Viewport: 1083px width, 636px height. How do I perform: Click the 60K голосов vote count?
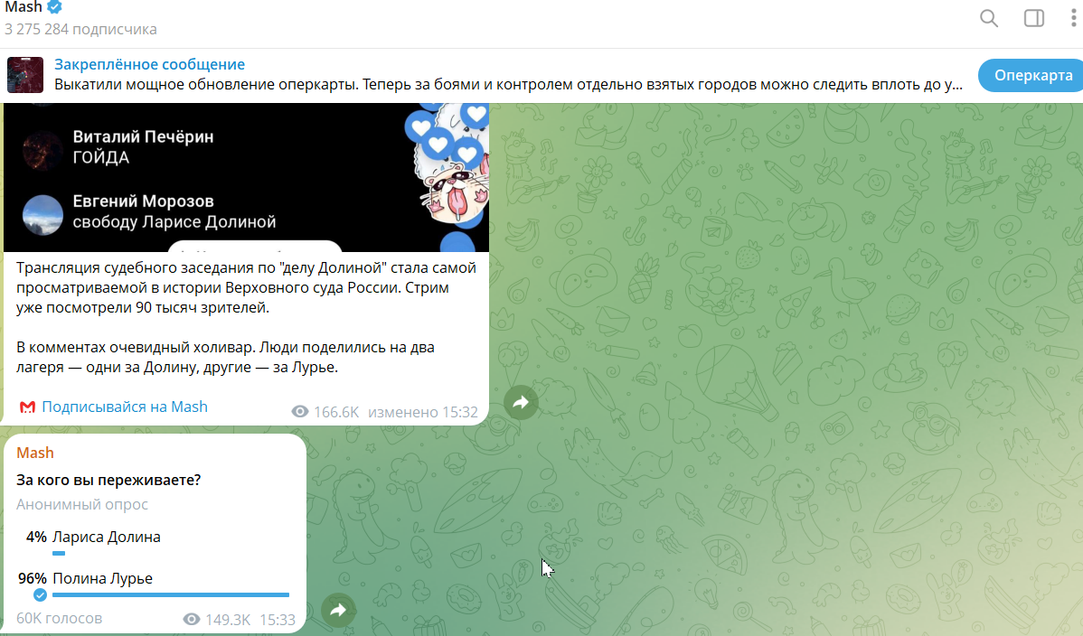point(60,618)
